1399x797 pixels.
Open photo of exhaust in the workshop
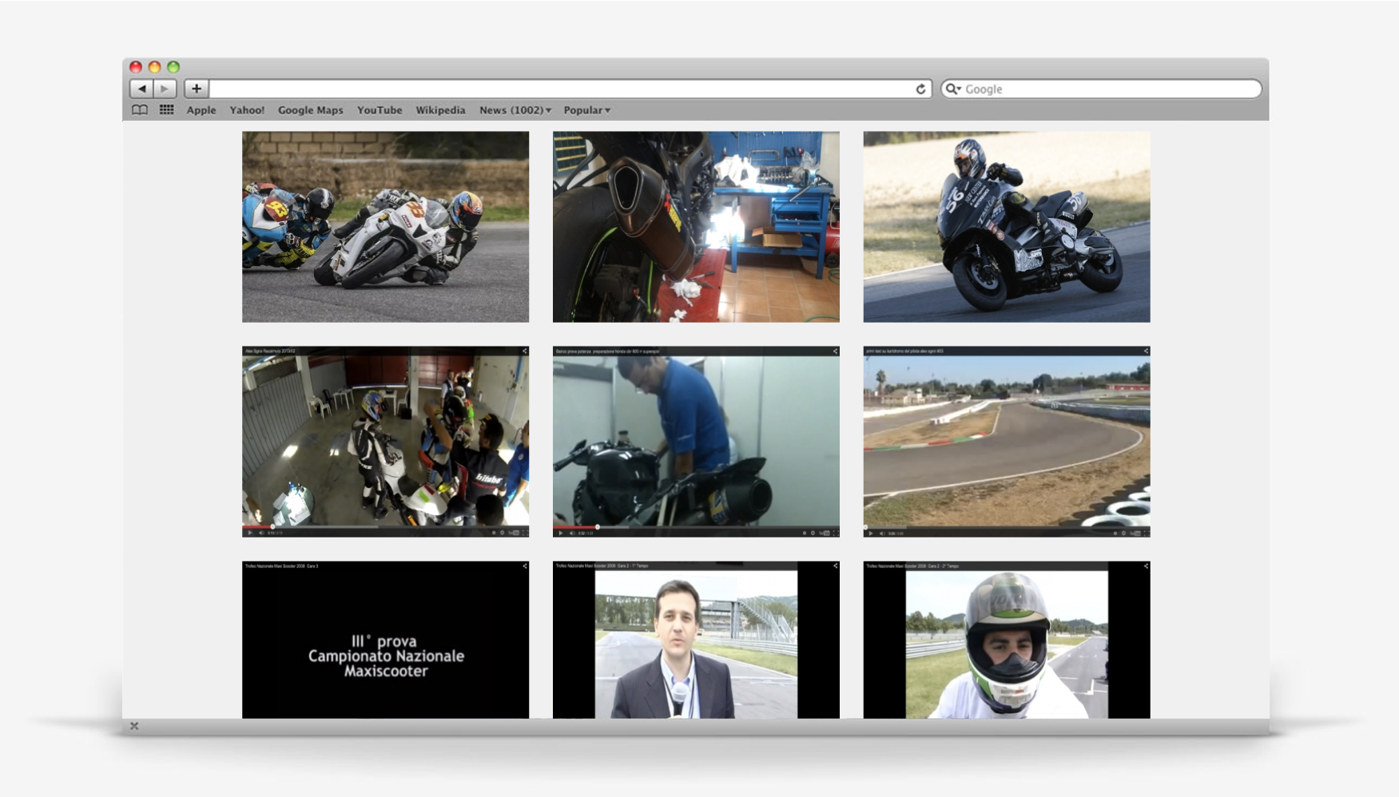pos(696,227)
